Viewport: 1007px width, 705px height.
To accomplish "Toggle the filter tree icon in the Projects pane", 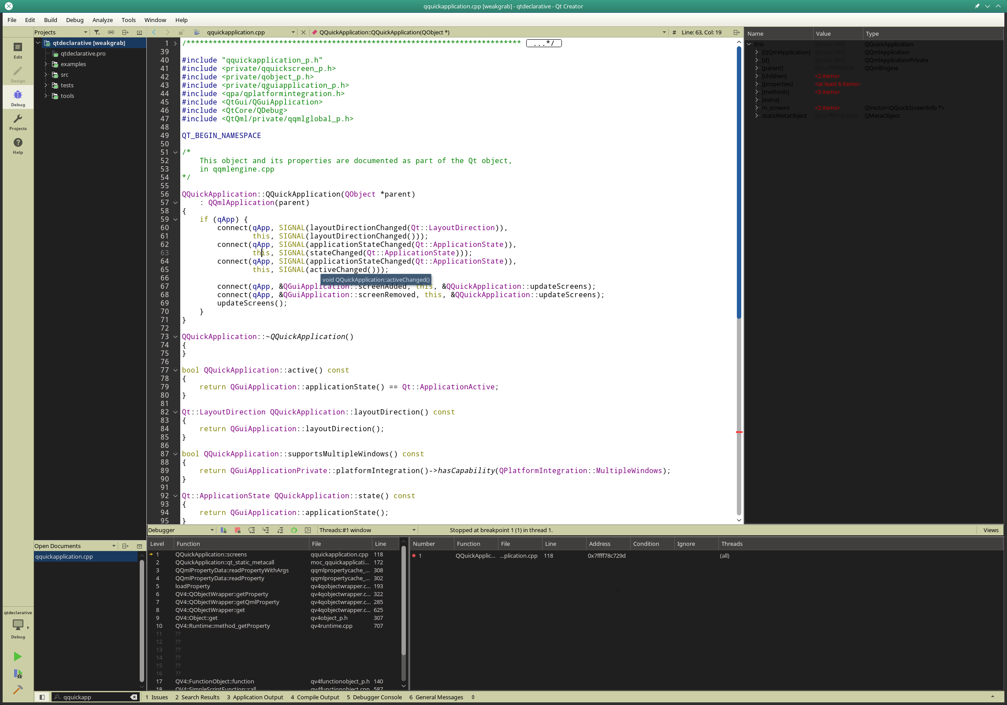I will click(97, 32).
